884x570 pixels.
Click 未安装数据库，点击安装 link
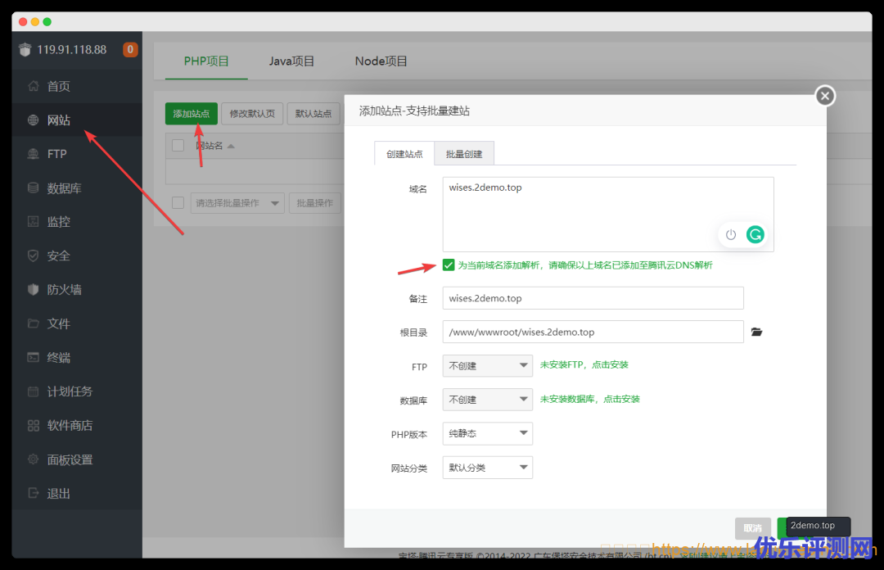pos(589,399)
